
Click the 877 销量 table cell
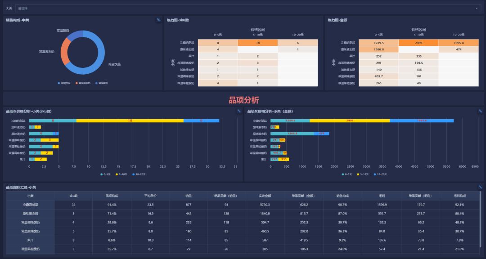[189, 205]
